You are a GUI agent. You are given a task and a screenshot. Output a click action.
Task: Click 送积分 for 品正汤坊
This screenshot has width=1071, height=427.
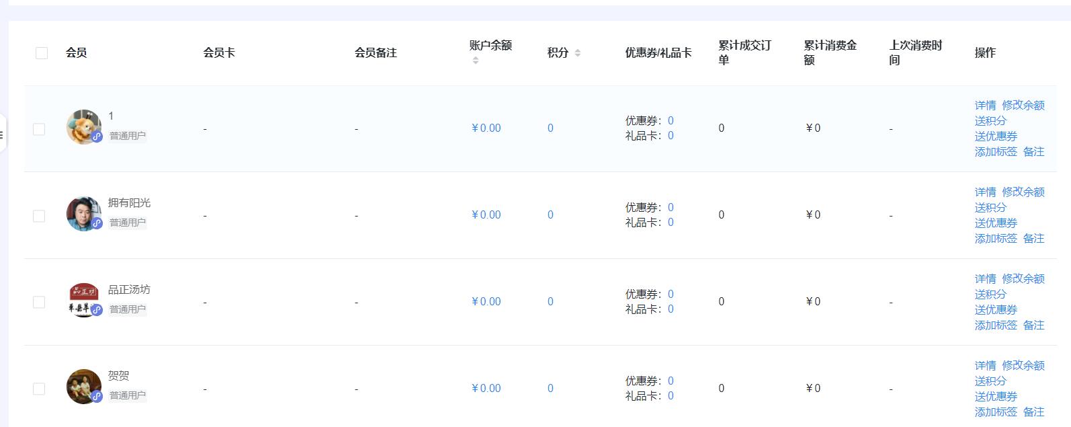click(990, 295)
